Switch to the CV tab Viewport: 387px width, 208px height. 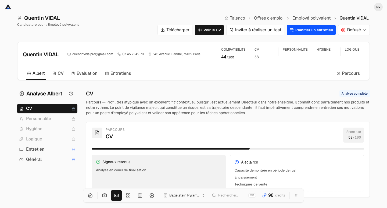[58, 73]
